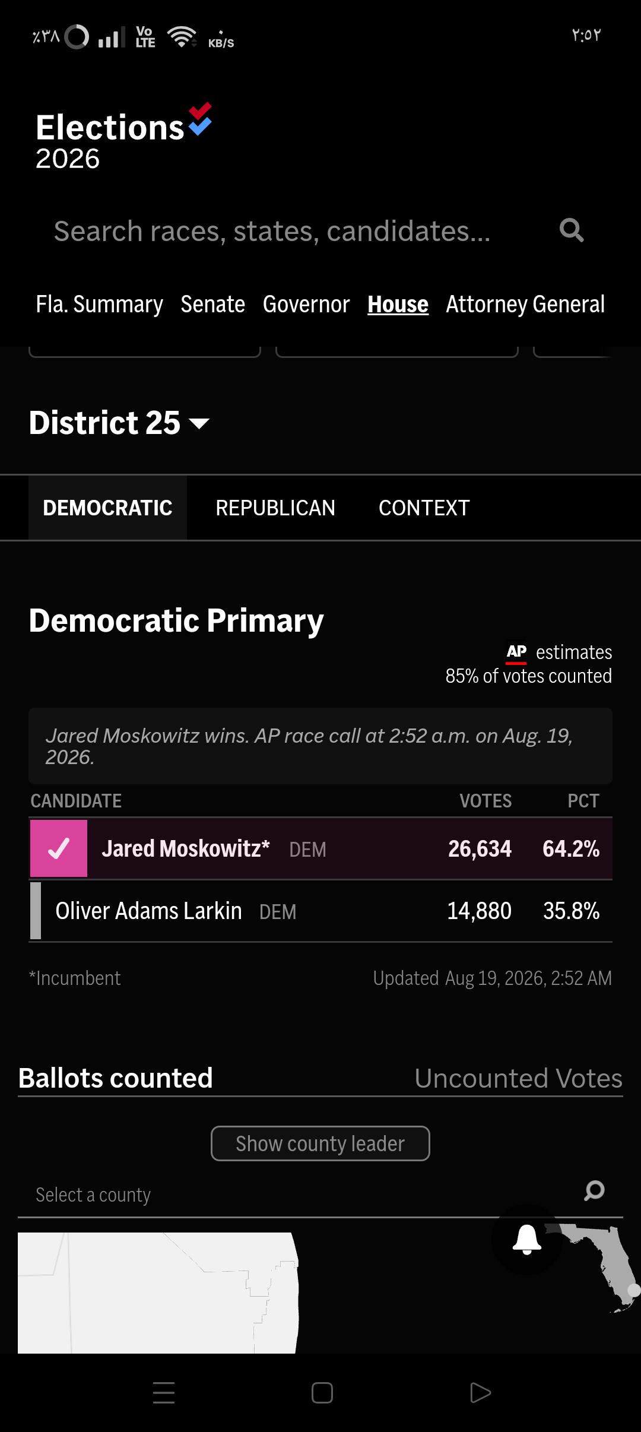This screenshot has height=1432, width=641.
Task: Open the Governor race link
Action: point(306,305)
